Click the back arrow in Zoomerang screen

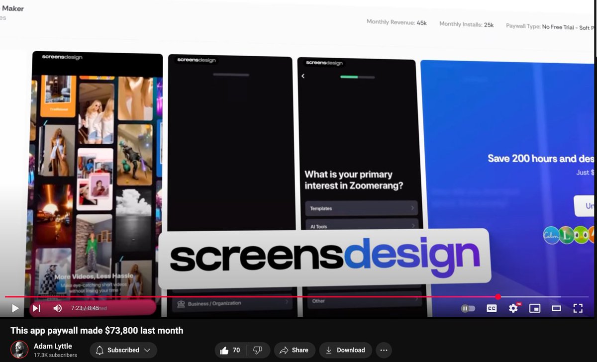pos(303,76)
